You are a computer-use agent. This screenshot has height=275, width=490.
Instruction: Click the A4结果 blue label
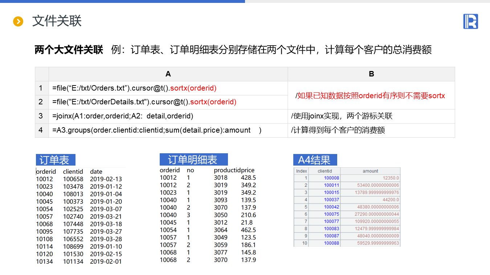click(x=315, y=160)
